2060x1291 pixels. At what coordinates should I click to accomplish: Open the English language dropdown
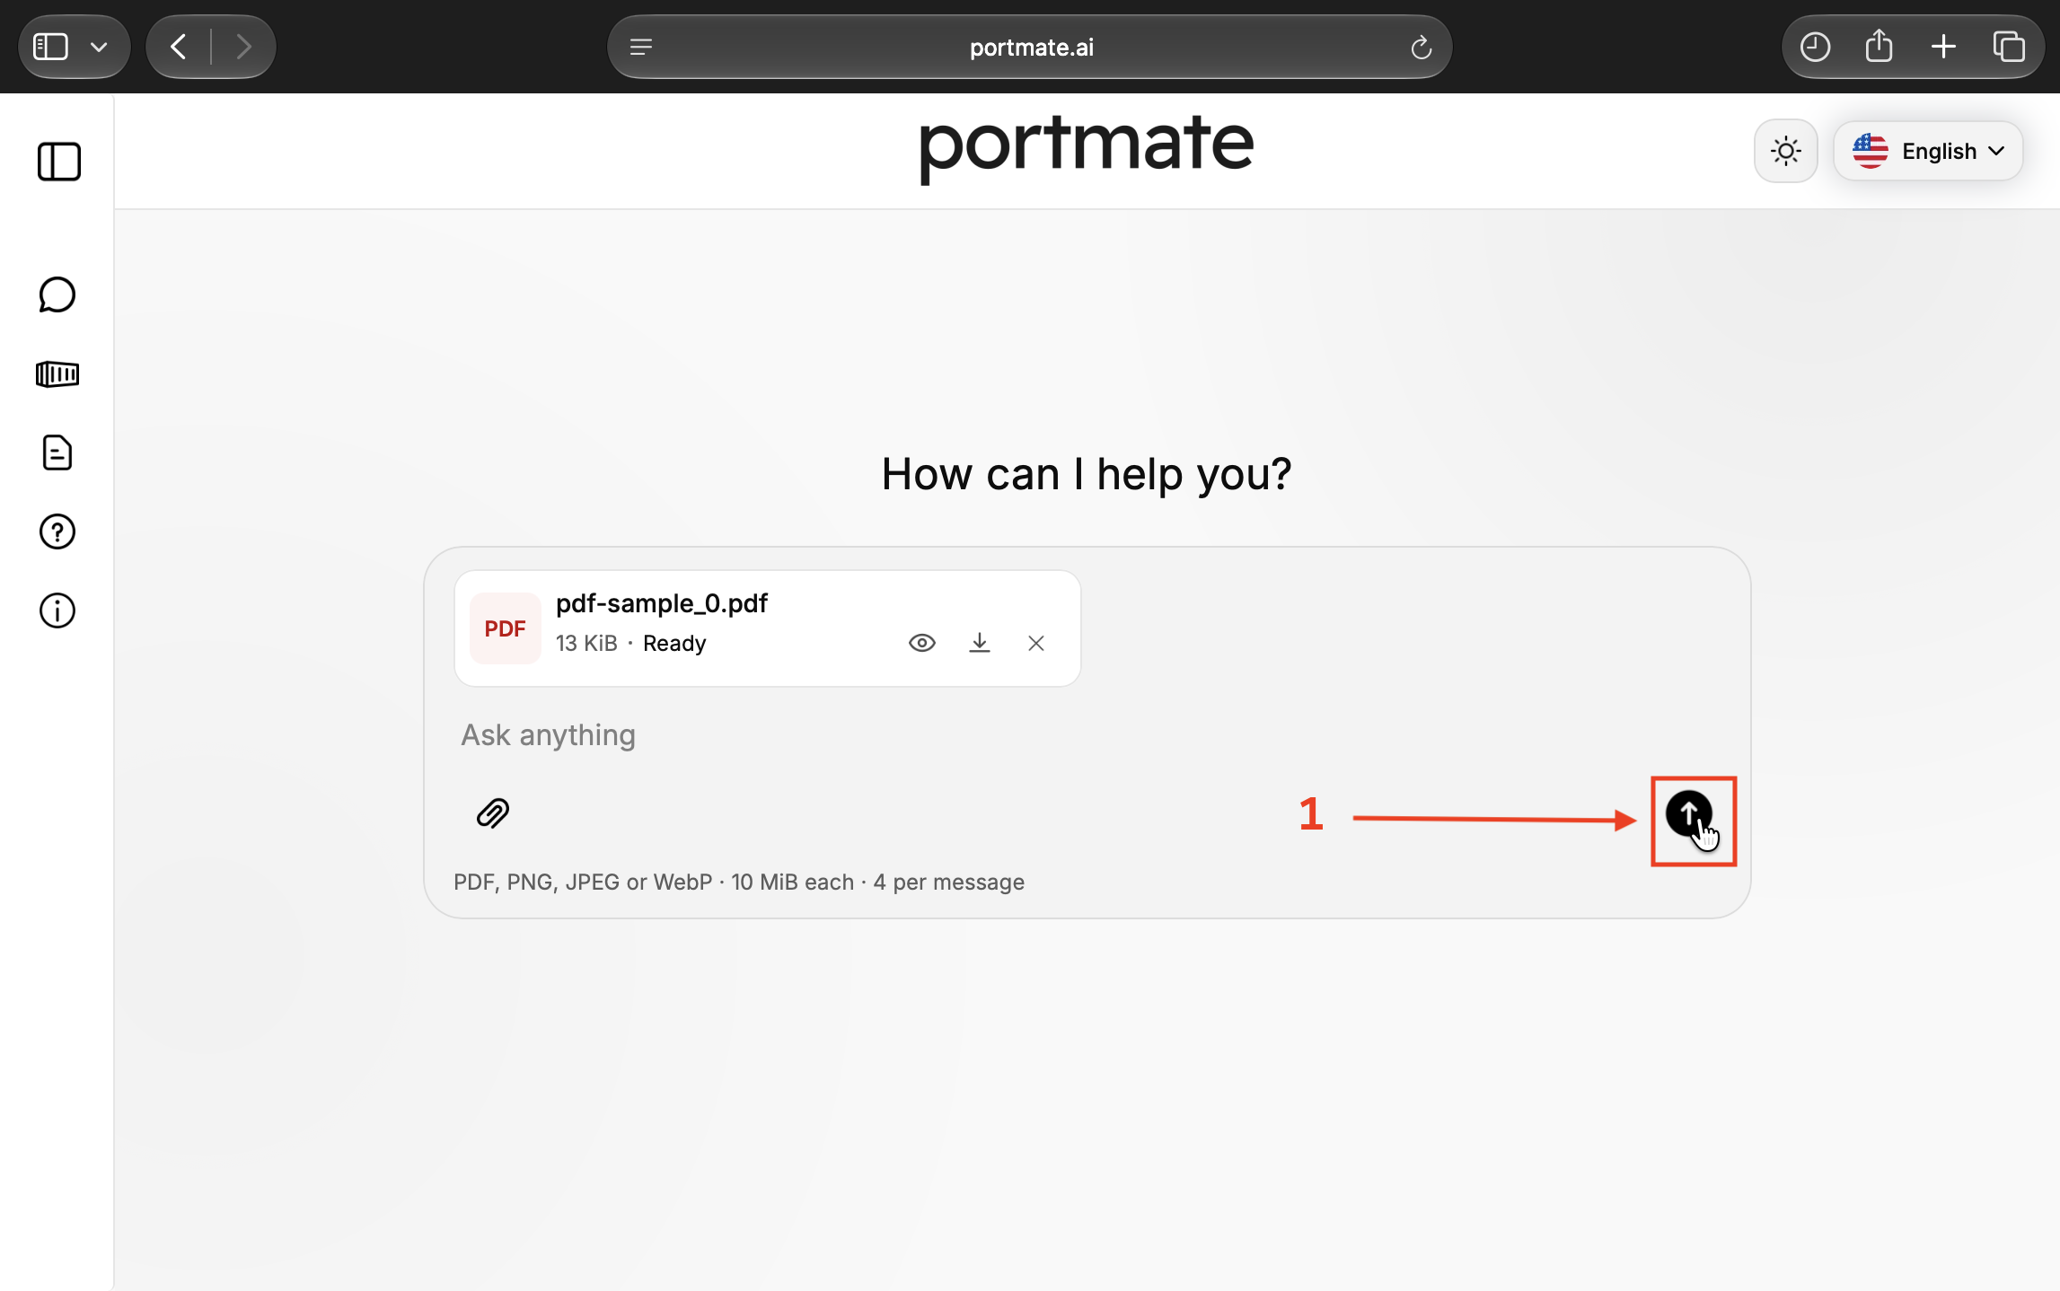[x=1928, y=151]
